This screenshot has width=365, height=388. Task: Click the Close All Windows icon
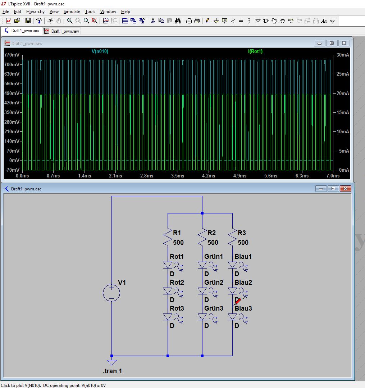(142, 21)
